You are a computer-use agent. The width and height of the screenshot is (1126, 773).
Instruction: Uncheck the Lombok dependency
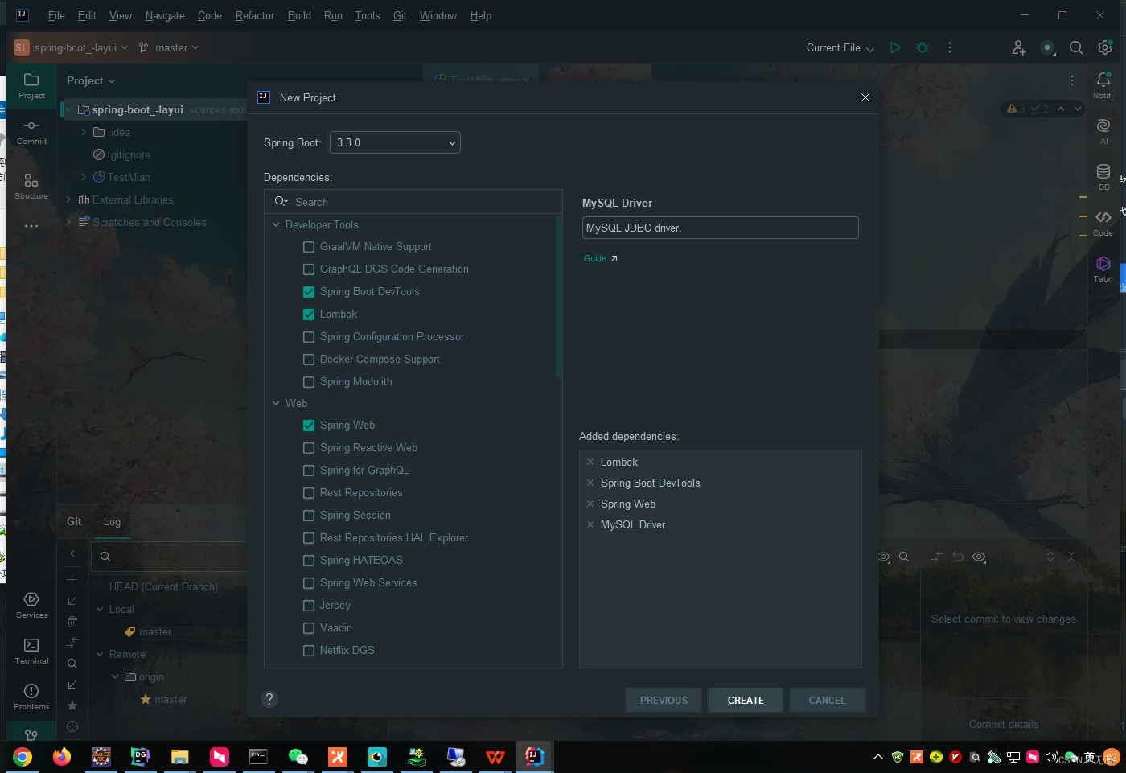309,314
